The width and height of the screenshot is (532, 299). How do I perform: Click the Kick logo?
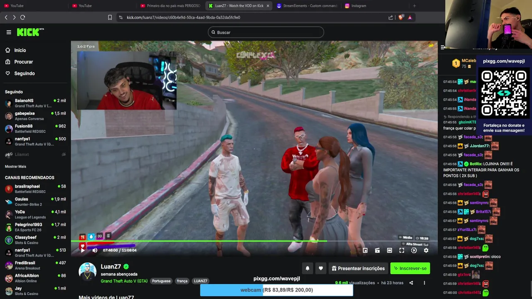(30, 32)
